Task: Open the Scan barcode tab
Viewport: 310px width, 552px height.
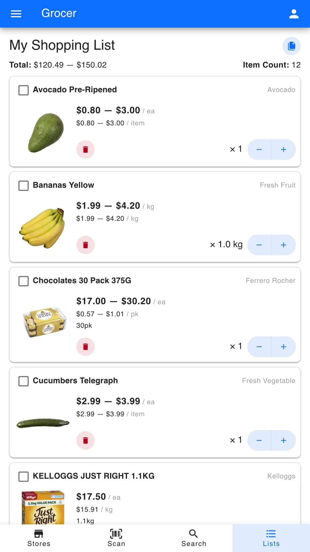Action: coord(116,538)
